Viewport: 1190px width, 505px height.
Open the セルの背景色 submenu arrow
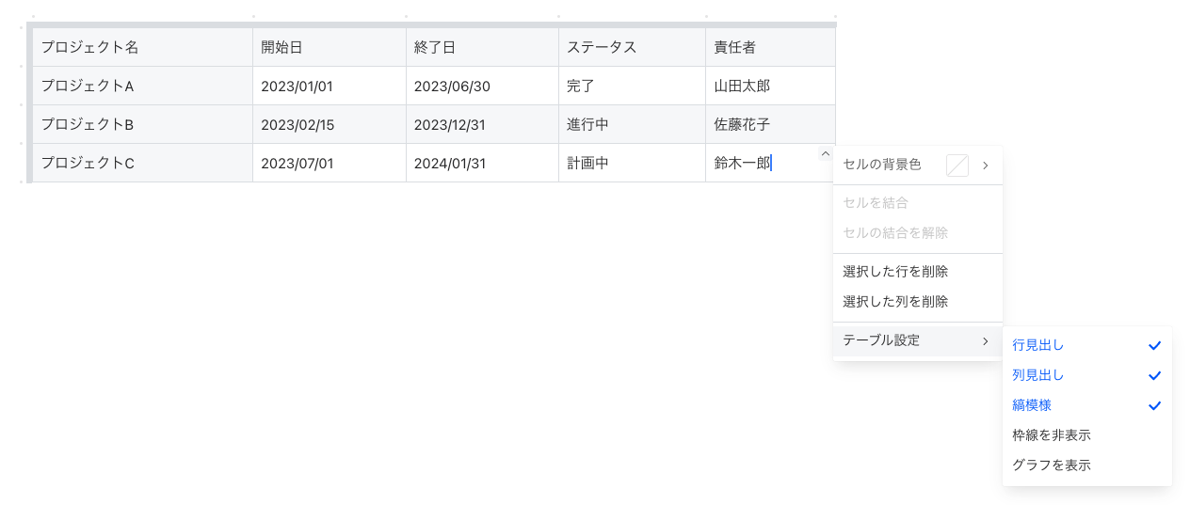[x=985, y=166]
